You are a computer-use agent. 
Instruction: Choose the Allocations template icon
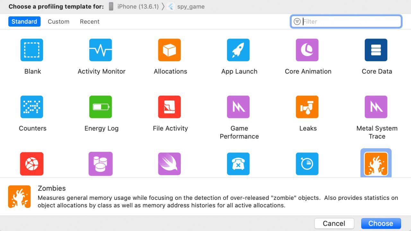(170, 50)
